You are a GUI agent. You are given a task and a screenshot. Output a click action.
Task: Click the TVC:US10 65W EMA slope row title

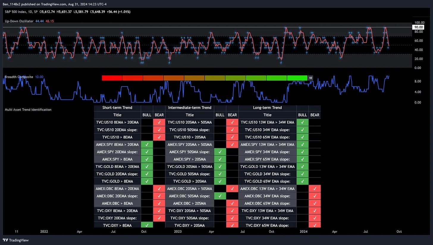(267, 137)
